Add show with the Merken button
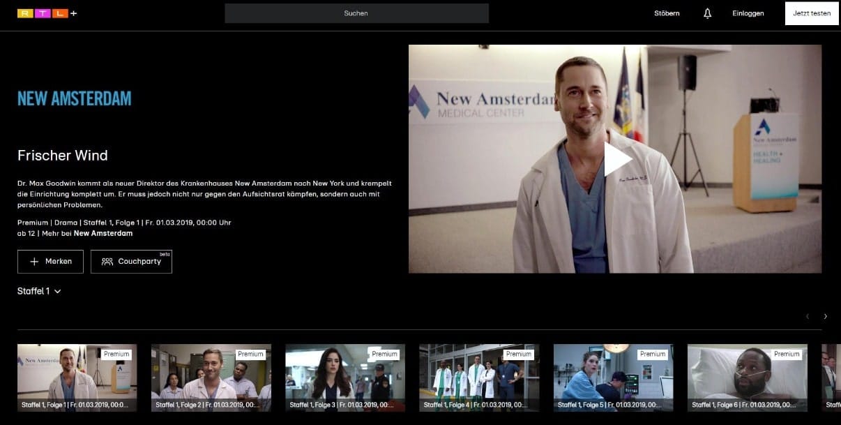Screen dimensions: 841x425 50,261
